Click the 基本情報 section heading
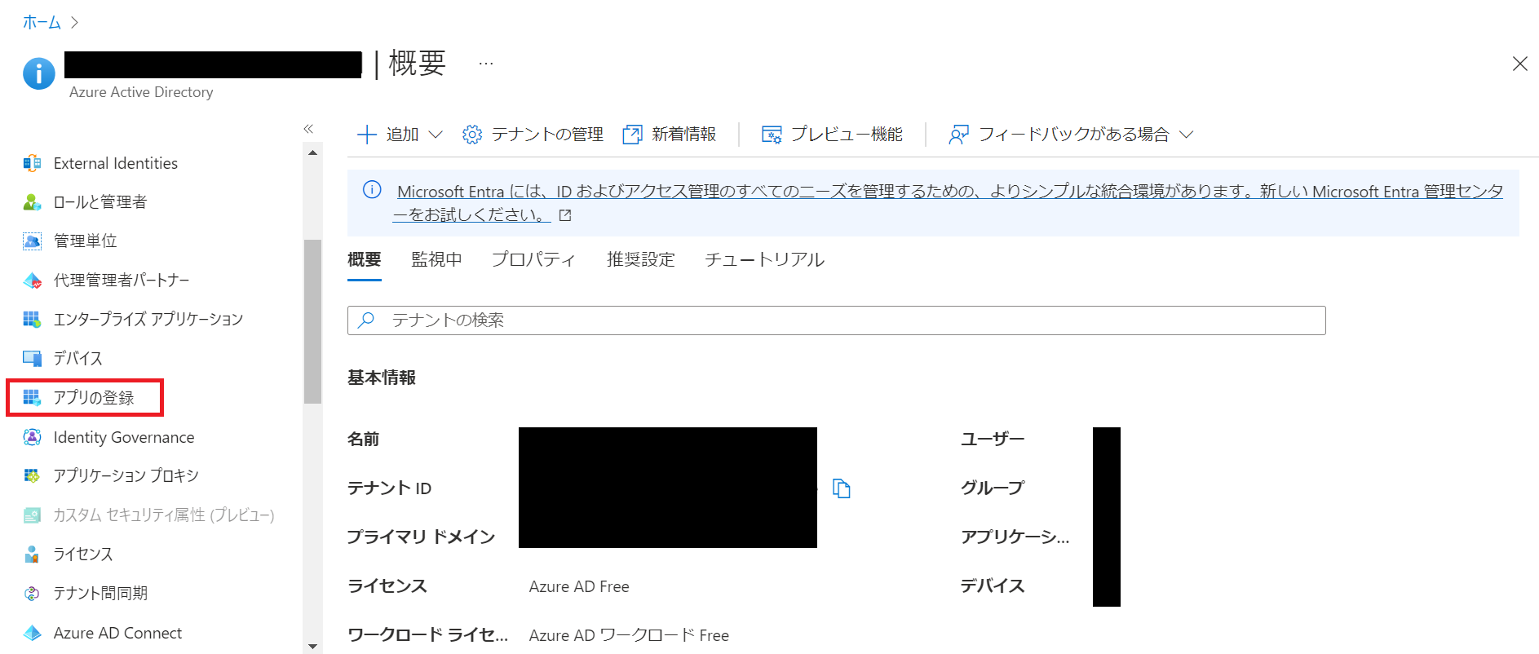This screenshot has width=1539, height=654. click(382, 378)
